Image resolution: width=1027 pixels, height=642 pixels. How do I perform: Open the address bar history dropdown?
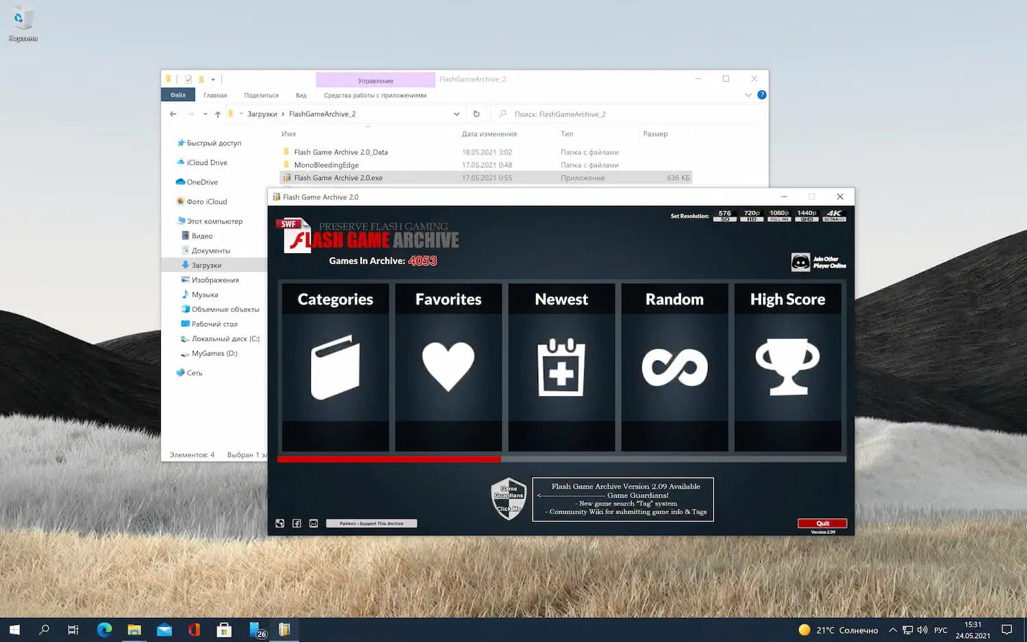coord(457,114)
